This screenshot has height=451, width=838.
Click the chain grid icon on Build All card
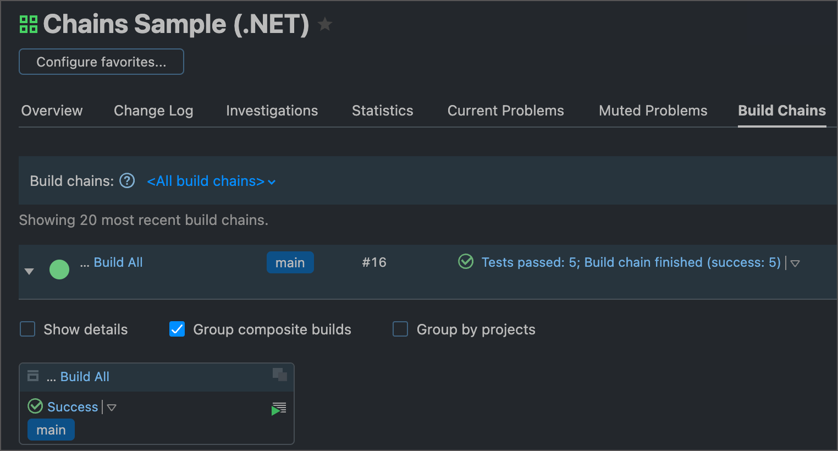(x=280, y=375)
